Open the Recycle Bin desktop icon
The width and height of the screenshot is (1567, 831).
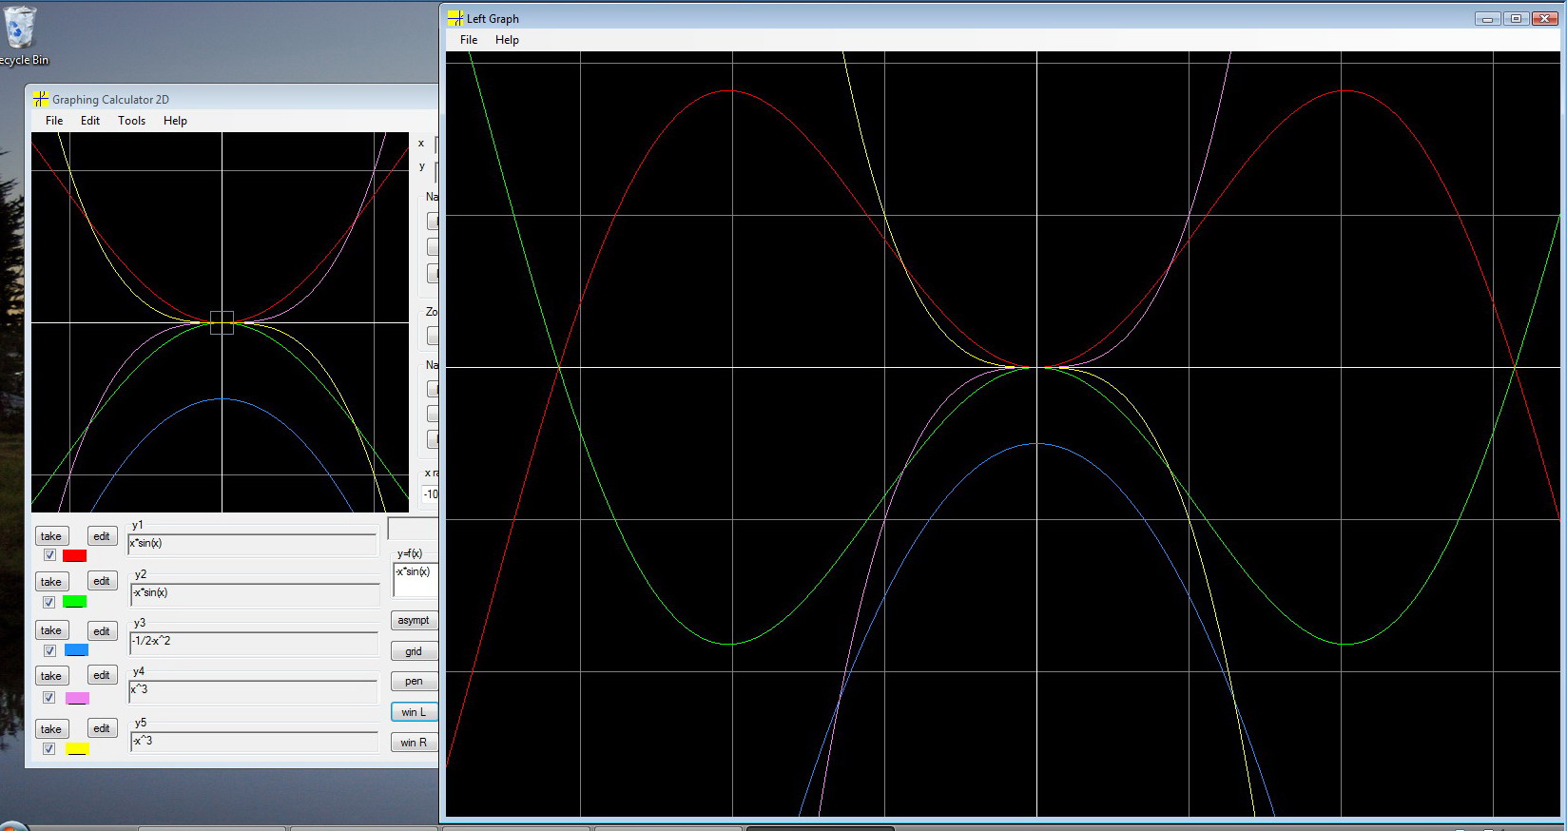coord(21,36)
